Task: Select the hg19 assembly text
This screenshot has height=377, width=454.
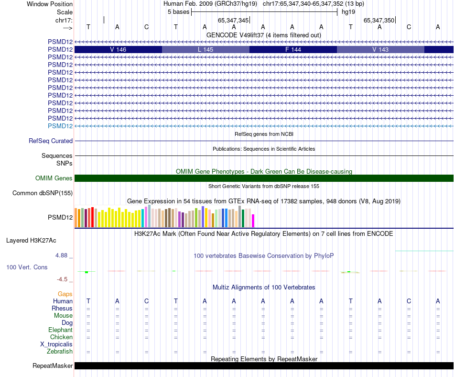Action: pyautogui.click(x=348, y=12)
